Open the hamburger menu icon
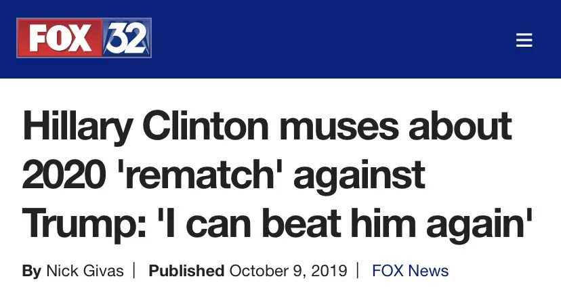Viewport: 561px width, 304px height. (x=524, y=41)
